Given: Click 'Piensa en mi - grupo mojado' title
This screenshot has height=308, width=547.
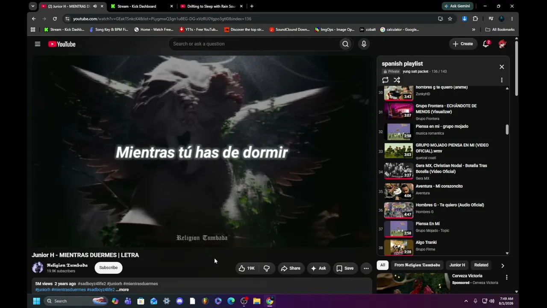Looking at the screenshot, I should 442,126.
